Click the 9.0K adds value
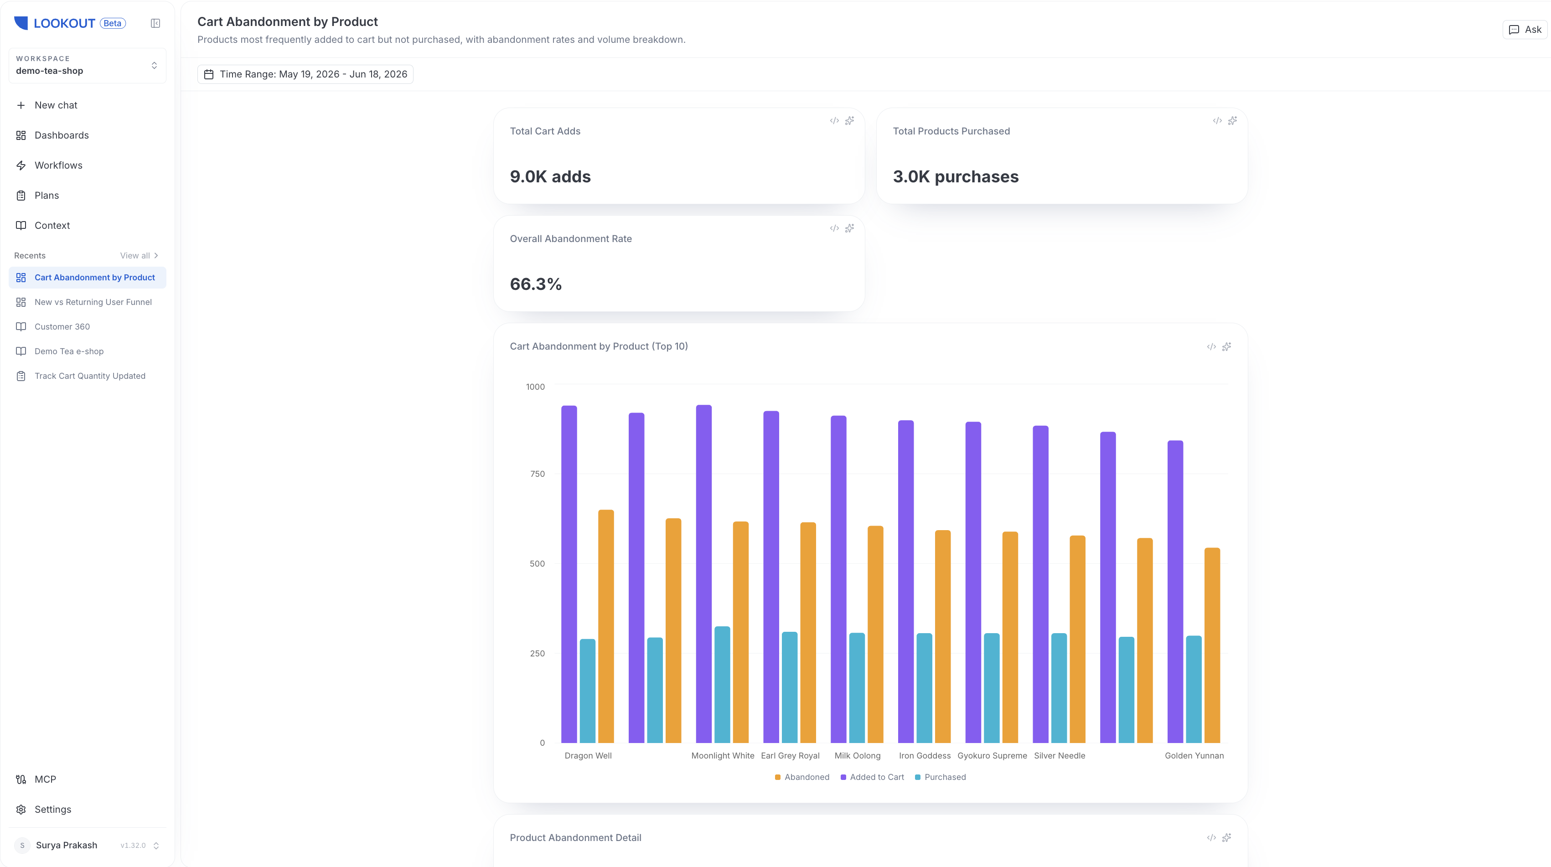 click(x=550, y=177)
